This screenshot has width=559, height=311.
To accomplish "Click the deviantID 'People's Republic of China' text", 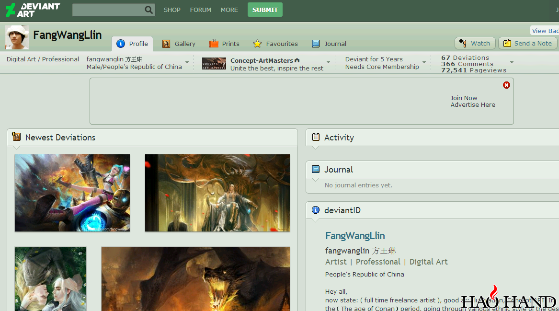I will pyautogui.click(x=365, y=274).
